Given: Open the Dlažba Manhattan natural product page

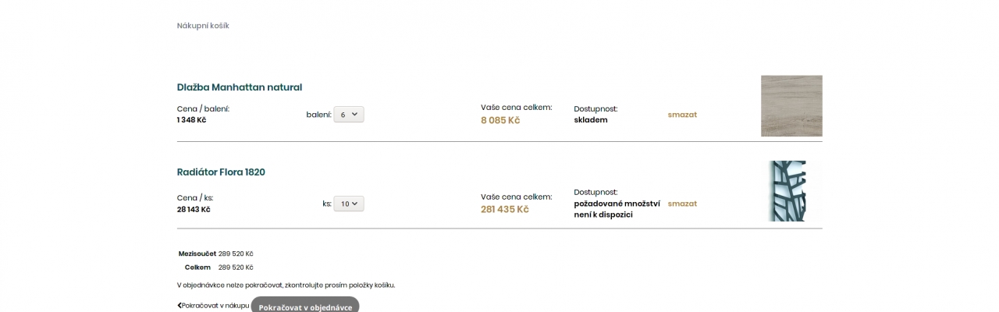Looking at the screenshot, I should (x=239, y=87).
